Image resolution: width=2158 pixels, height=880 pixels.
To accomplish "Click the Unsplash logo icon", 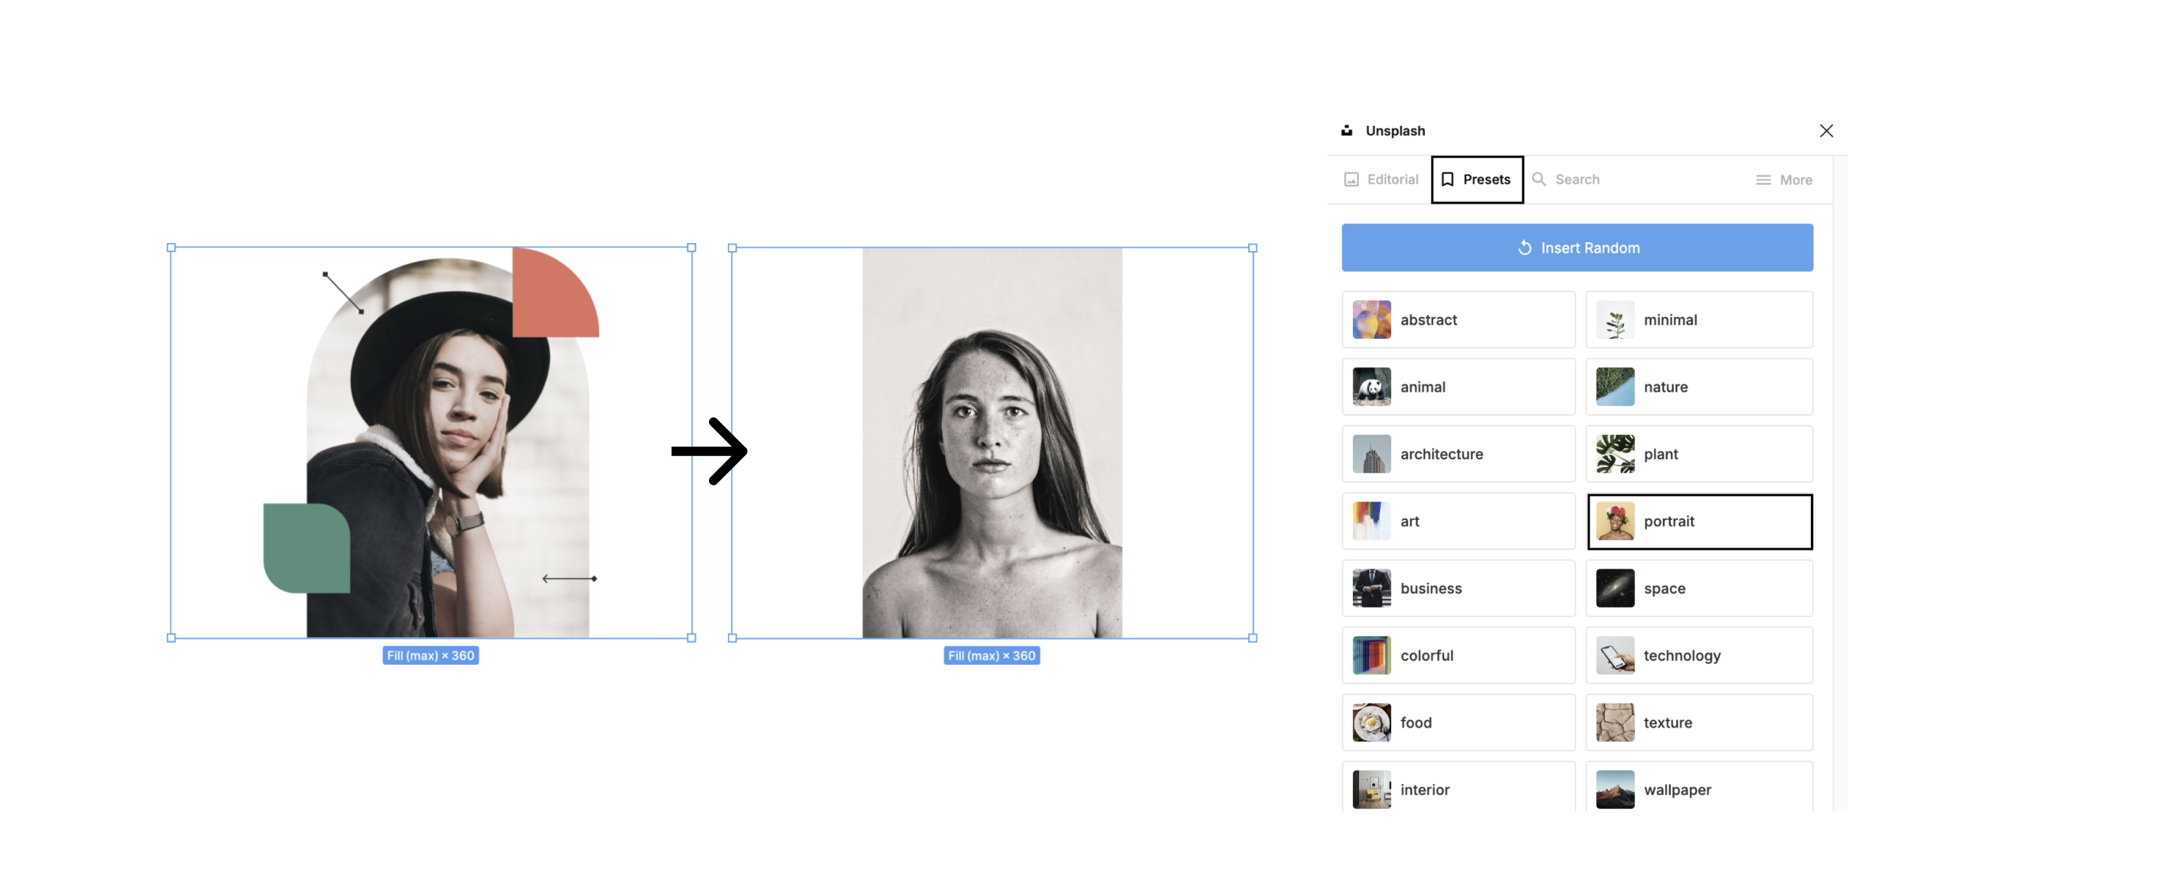I will tap(1346, 130).
